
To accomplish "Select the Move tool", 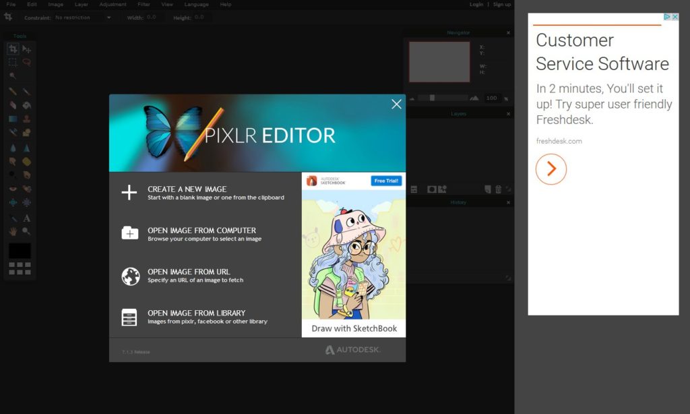I will coord(26,49).
